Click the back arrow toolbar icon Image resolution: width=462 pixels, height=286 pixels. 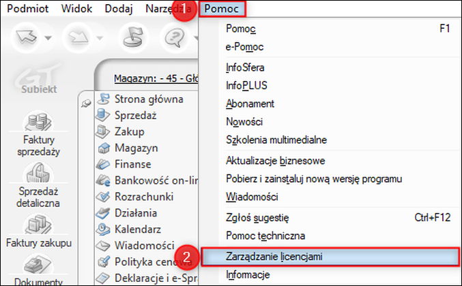(26, 37)
